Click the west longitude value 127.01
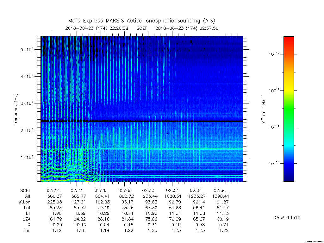This screenshot has width=324, height=243. tap(78, 202)
